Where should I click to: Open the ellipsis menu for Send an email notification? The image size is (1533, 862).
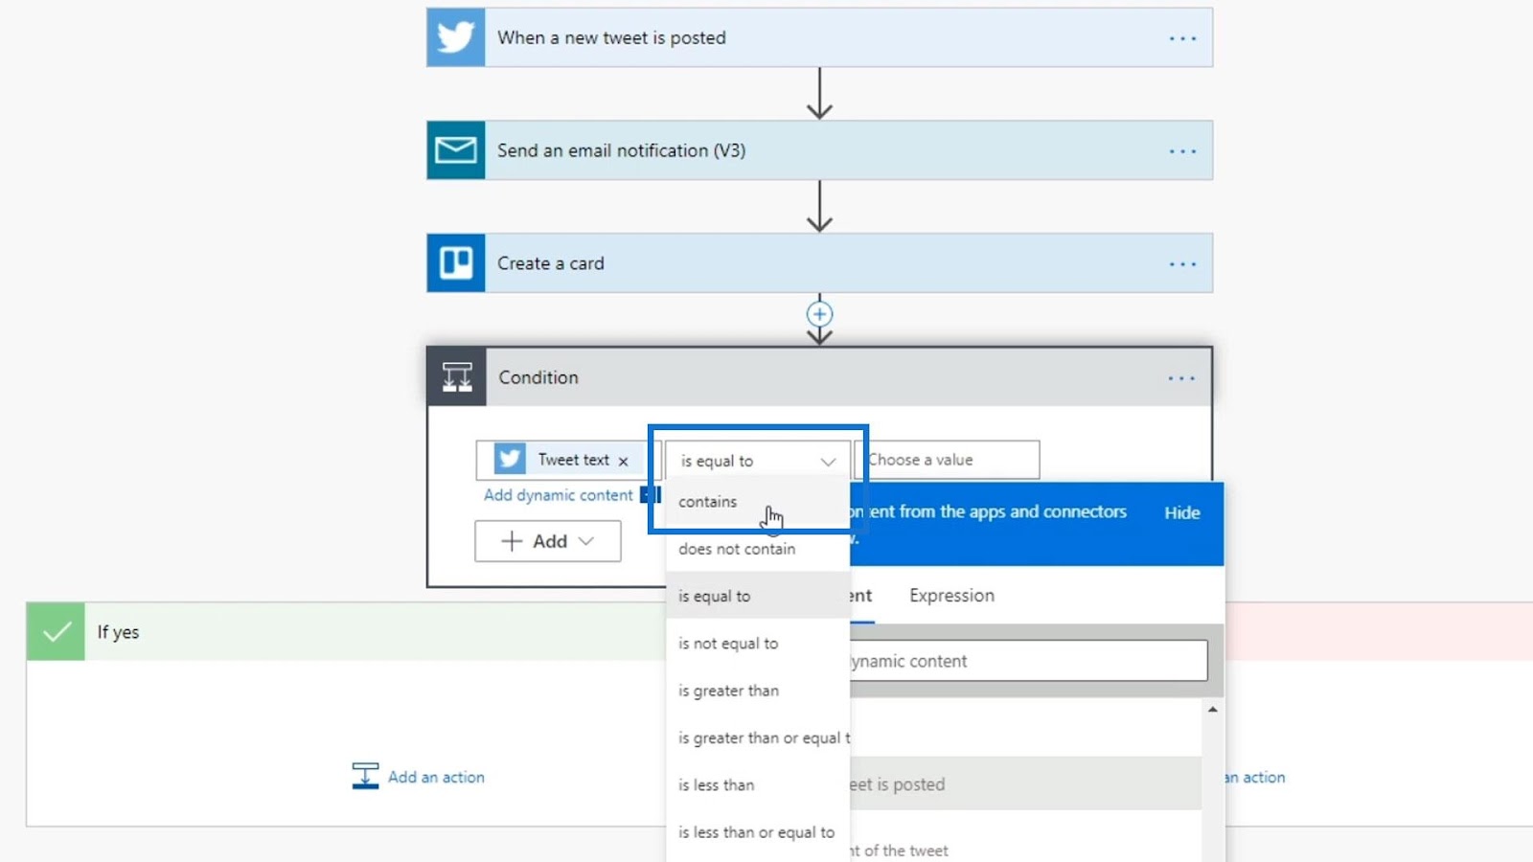1182,151
